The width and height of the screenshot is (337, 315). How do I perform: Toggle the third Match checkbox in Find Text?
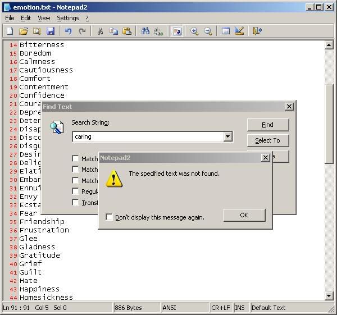(x=75, y=180)
